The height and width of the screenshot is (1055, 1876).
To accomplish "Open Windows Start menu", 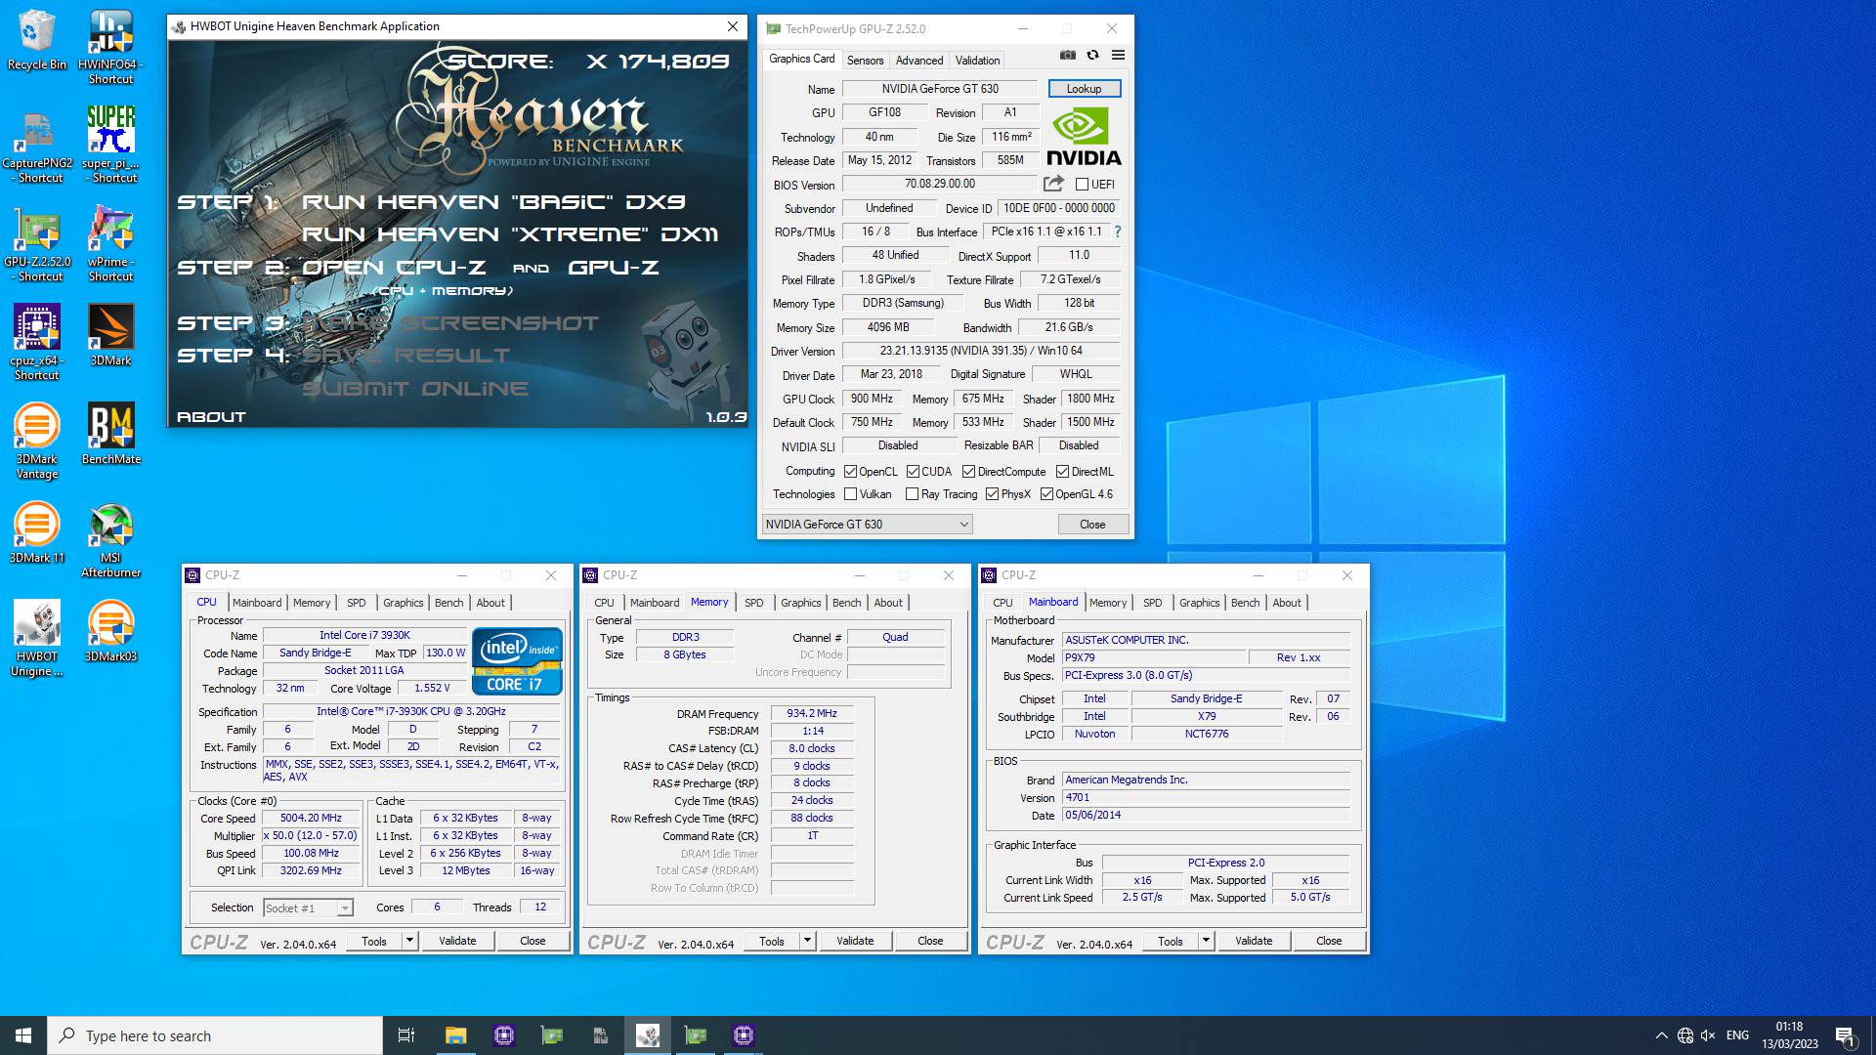I will [x=23, y=1035].
